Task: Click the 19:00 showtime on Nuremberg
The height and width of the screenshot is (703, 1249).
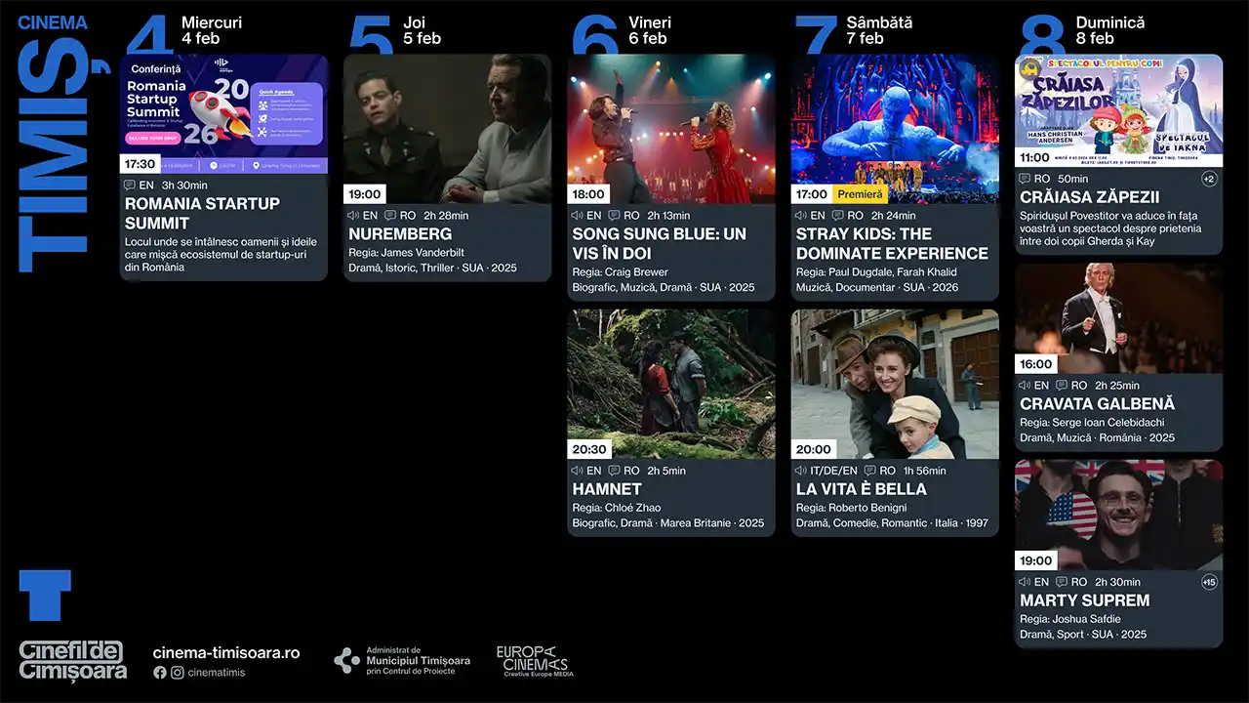Action: click(364, 194)
